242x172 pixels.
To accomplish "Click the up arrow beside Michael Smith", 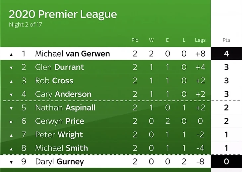I will tap(11, 149).
